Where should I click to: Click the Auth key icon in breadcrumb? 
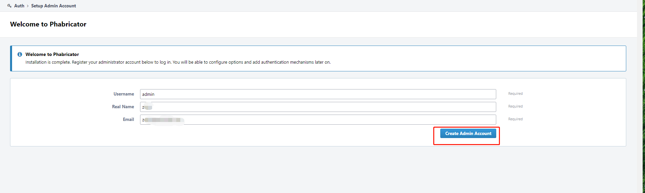(x=9, y=6)
